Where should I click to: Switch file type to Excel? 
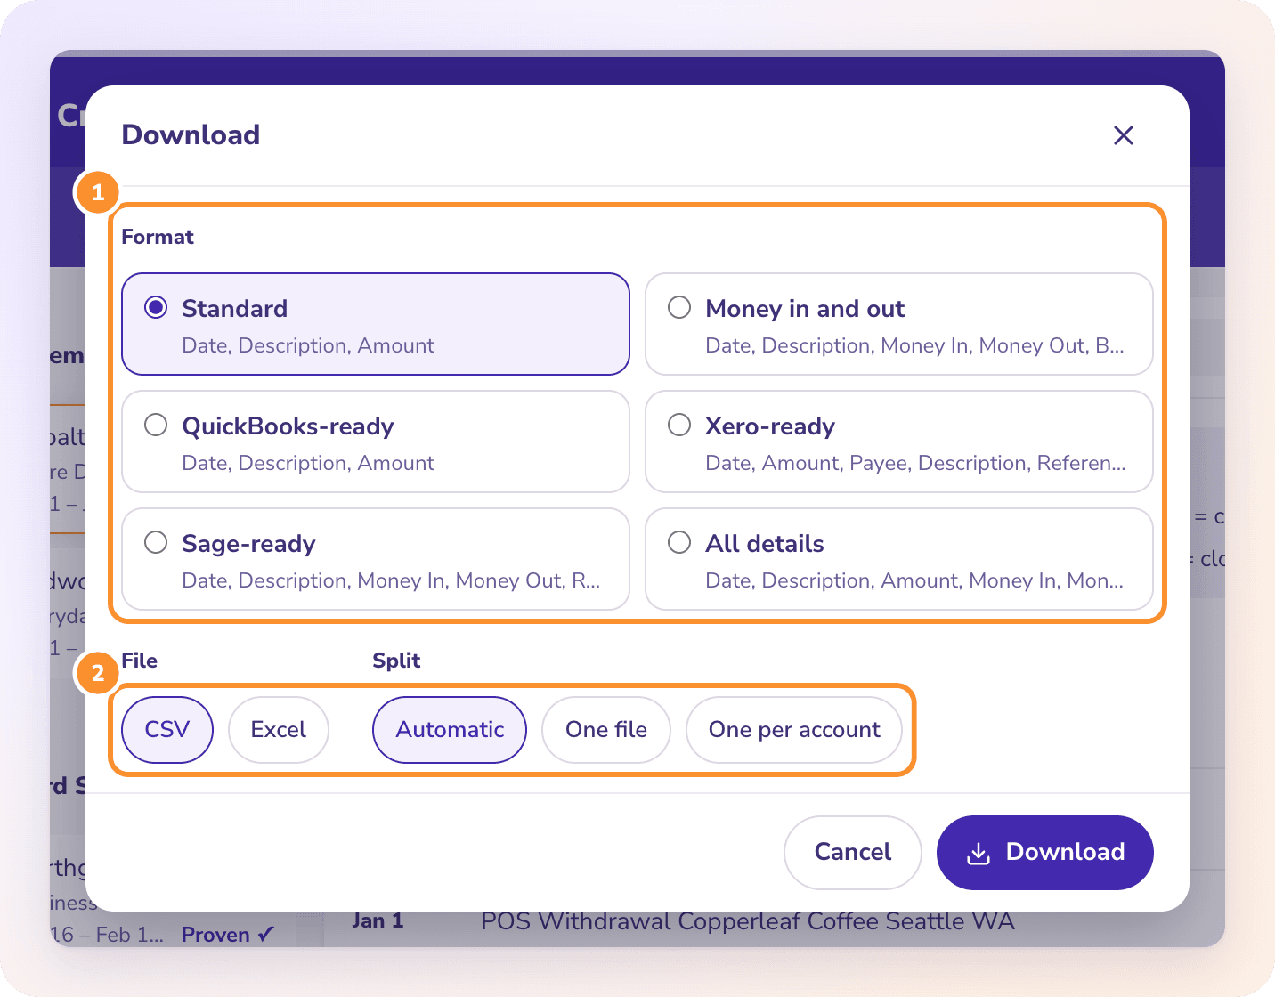click(x=279, y=730)
